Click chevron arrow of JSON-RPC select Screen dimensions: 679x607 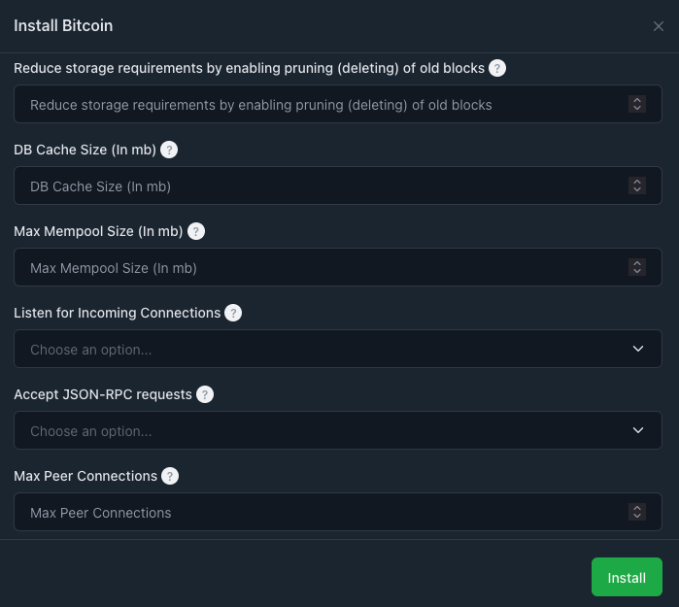tap(638, 430)
